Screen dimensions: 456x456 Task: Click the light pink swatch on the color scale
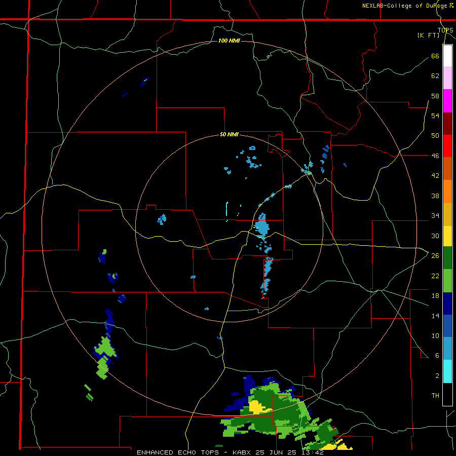447,78
